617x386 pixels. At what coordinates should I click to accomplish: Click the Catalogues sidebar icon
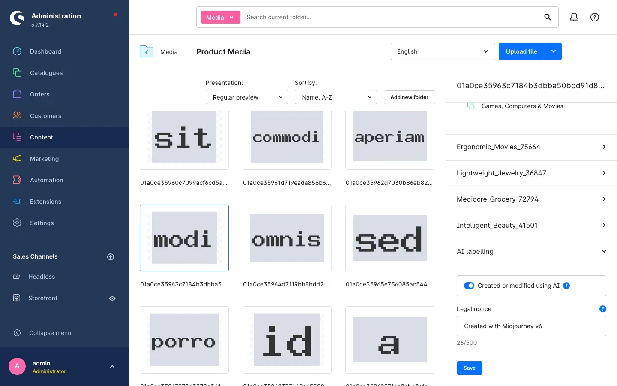click(x=17, y=73)
